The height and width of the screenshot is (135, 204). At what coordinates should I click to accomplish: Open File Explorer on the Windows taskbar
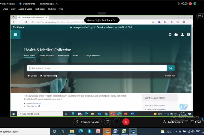[72, 131]
